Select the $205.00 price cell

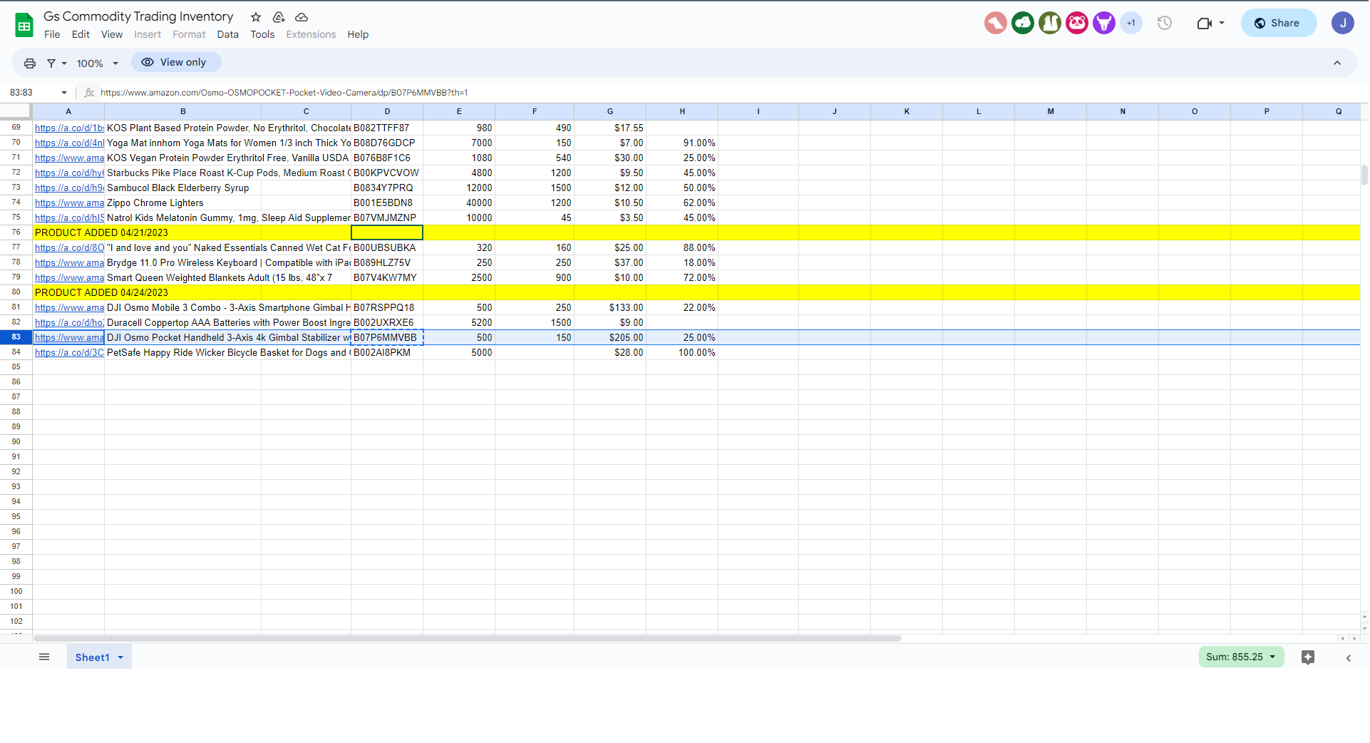click(610, 338)
